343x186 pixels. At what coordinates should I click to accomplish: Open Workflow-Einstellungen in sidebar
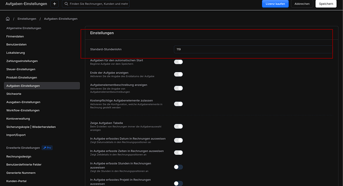coord(23,110)
